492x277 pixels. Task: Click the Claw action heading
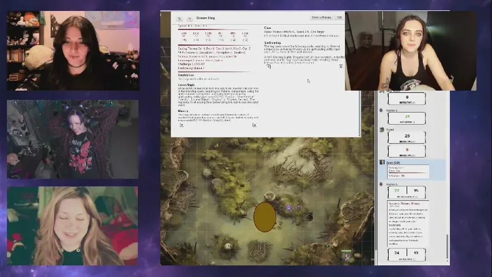point(268,28)
